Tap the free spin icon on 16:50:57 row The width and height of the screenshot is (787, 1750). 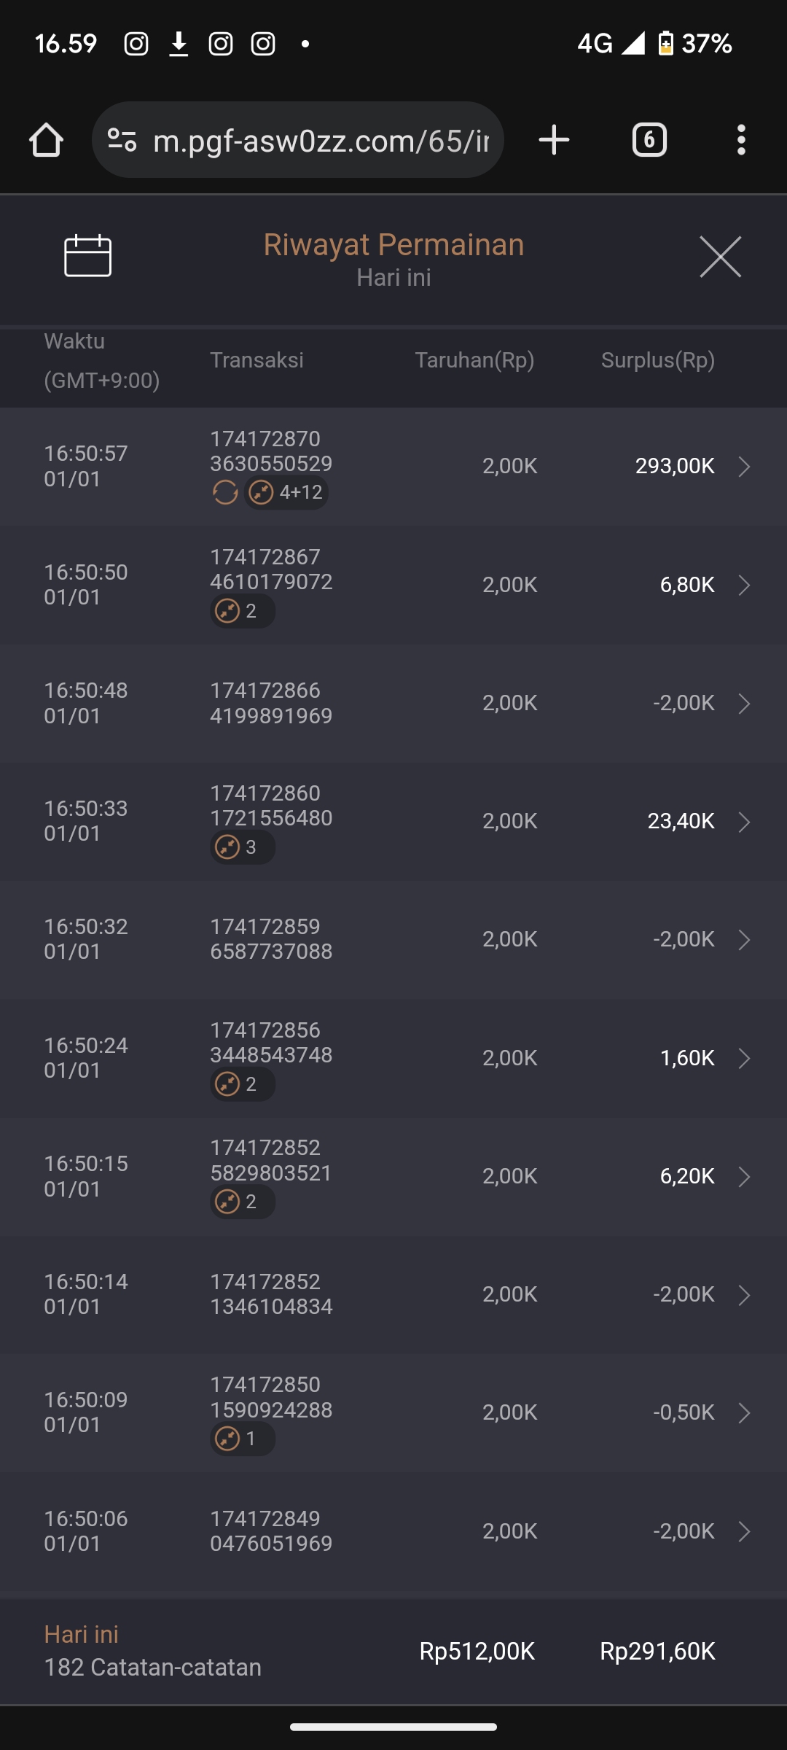tap(225, 493)
